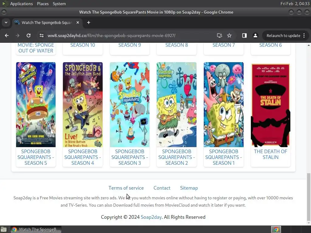Screen dimensions: 311x233
Task: Click SpongeBob SquarePants - Season 4 title link
Action: click(x=83, y=157)
